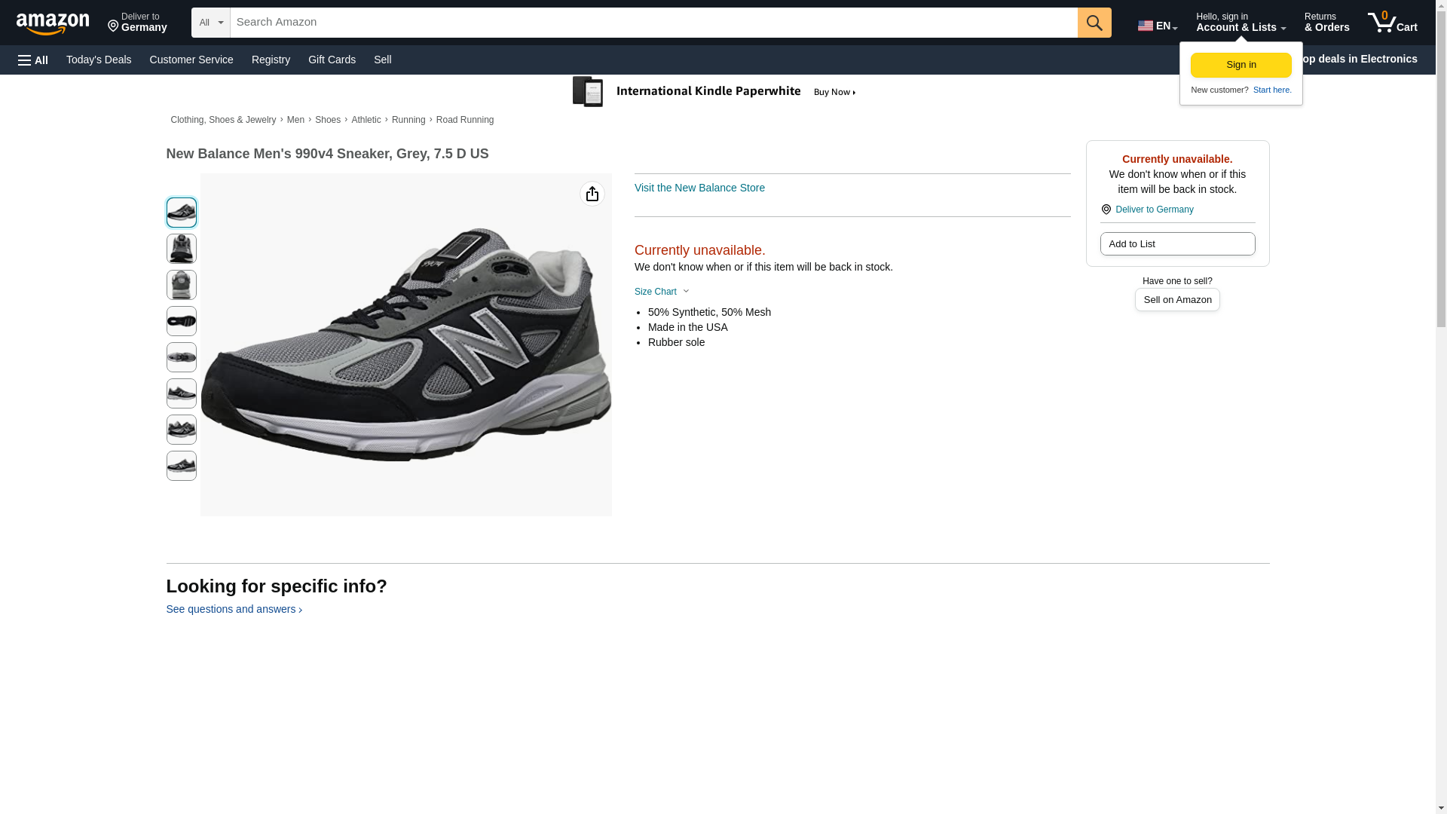Open the All hamburger menu
This screenshot has height=814, width=1447.
(x=33, y=60)
